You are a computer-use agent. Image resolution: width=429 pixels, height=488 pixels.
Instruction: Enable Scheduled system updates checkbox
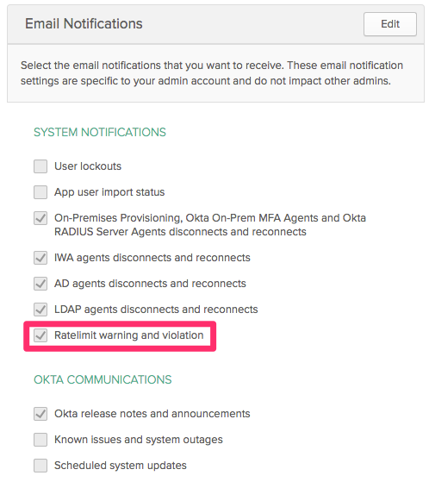[40, 466]
